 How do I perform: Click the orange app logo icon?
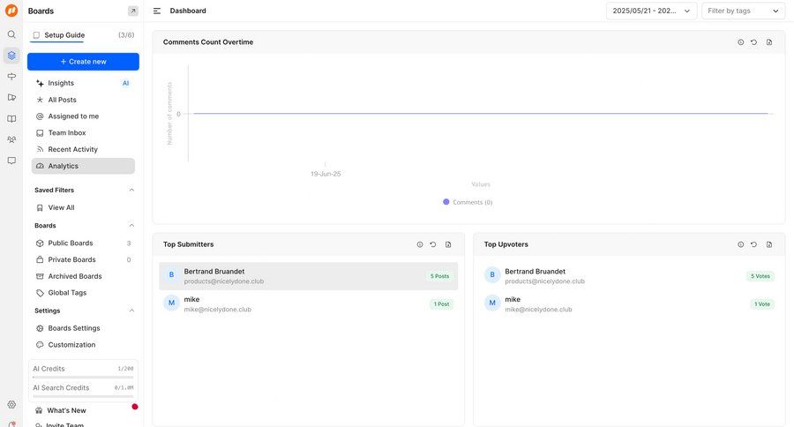tap(11, 10)
